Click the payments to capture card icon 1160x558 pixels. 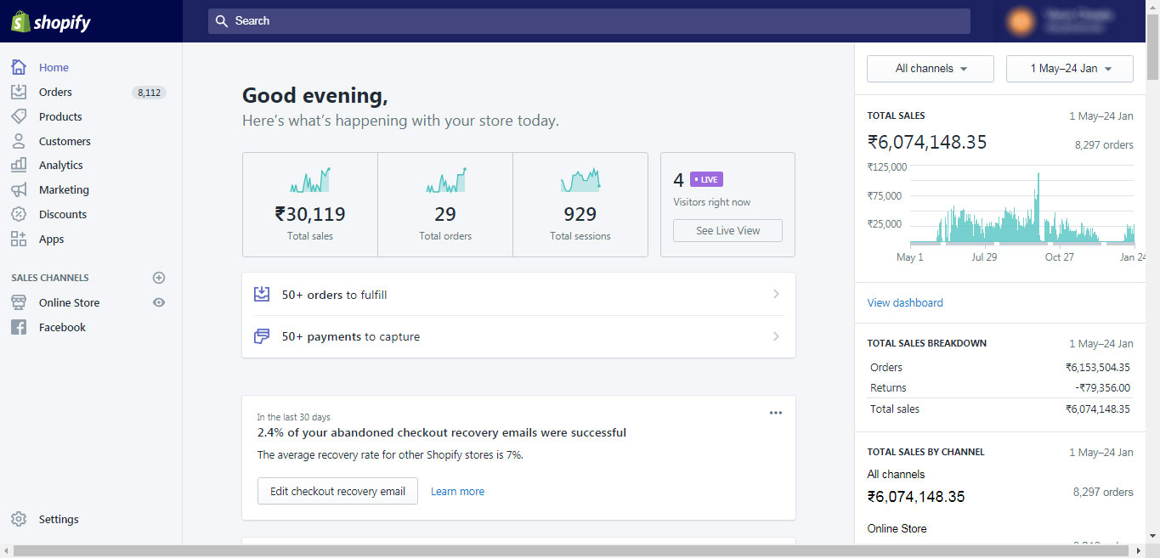pyautogui.click(x=262, y=336)
